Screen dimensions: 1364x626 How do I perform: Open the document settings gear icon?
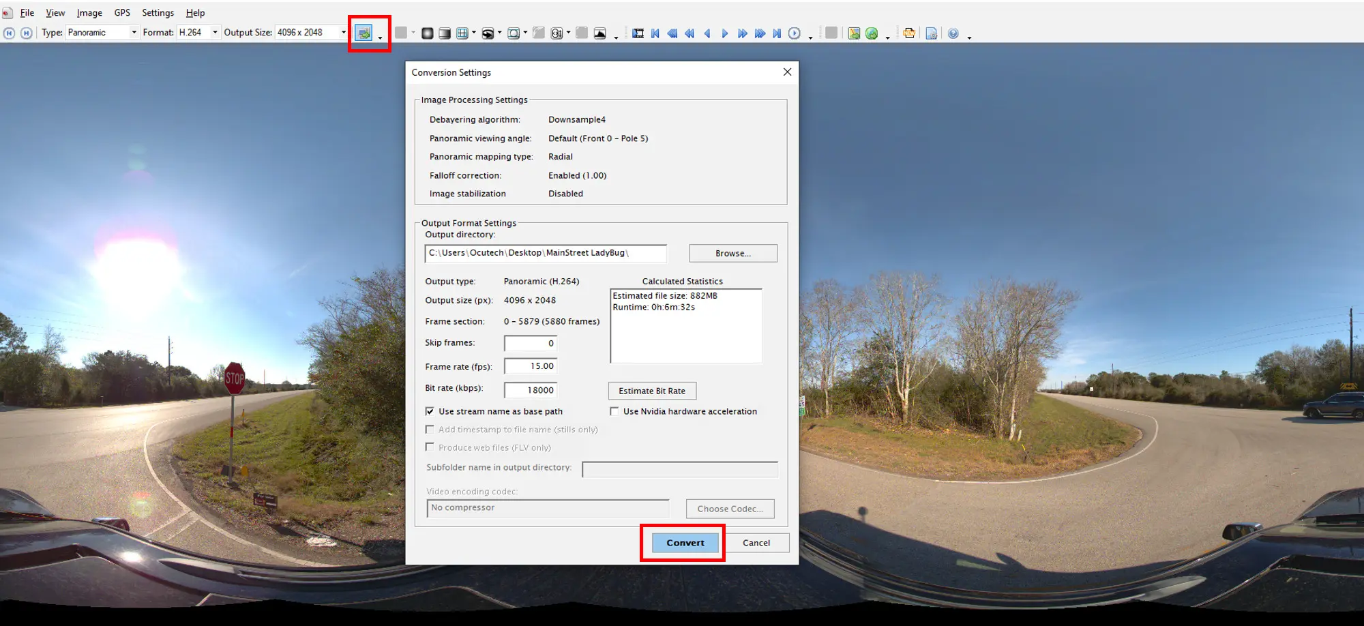click(931, 33)
